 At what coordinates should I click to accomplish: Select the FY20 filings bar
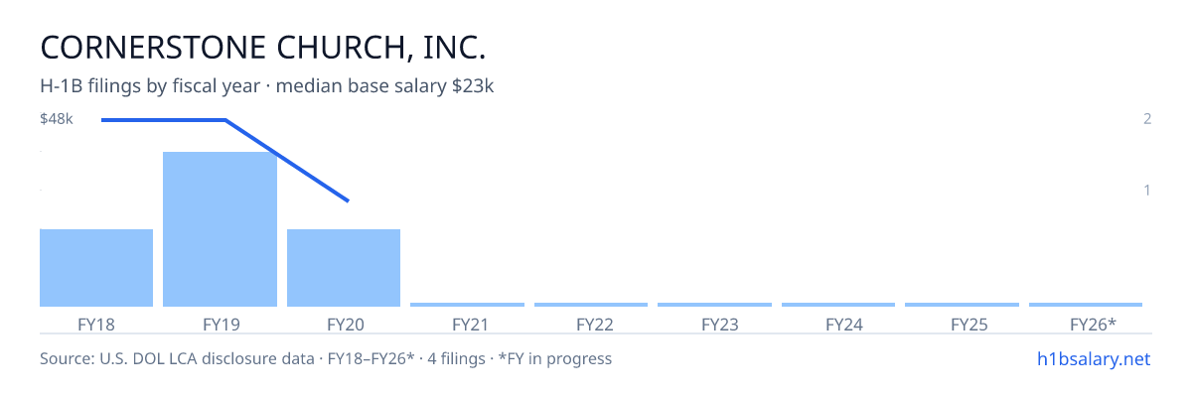coord(344,268)
